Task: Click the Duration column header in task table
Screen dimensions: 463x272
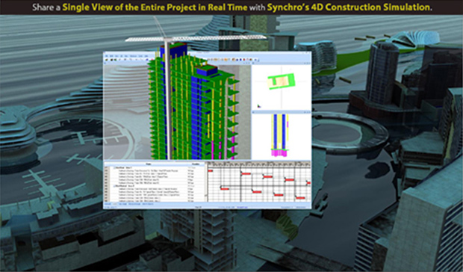Action: (196, 164)
